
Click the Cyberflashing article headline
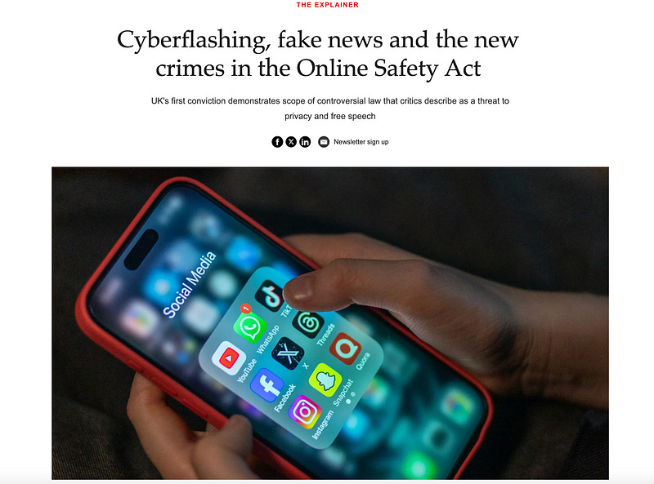coord(318,54)
